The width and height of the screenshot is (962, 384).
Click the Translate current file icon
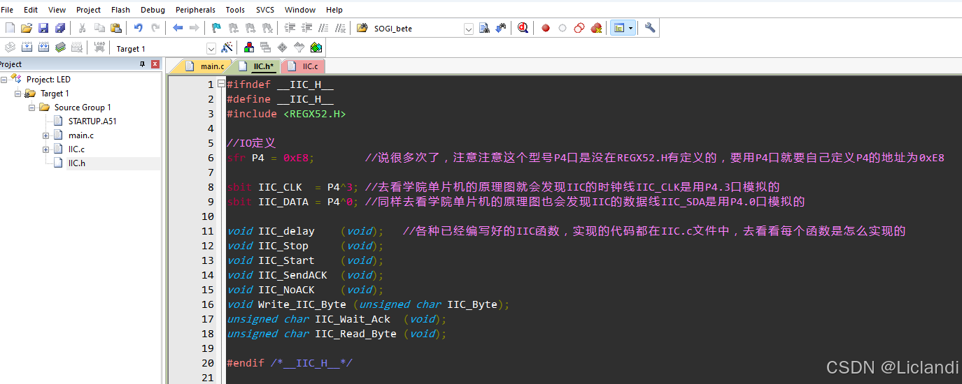click(10, 47)
